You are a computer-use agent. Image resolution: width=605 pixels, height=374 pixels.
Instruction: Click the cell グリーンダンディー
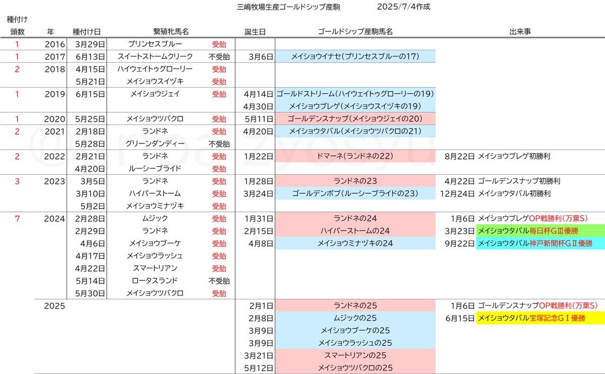click(x=155, y=144)
